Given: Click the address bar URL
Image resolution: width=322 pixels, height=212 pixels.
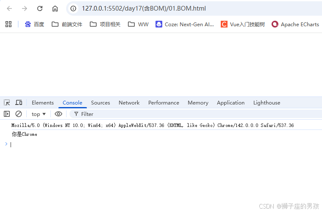Looking at the screenshot, I should point(144,8).
